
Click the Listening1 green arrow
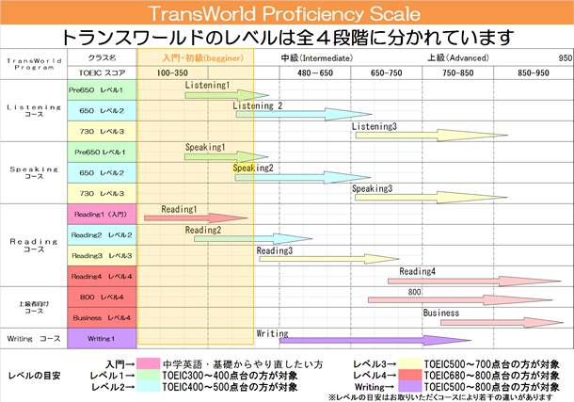[x=226, y=95]
